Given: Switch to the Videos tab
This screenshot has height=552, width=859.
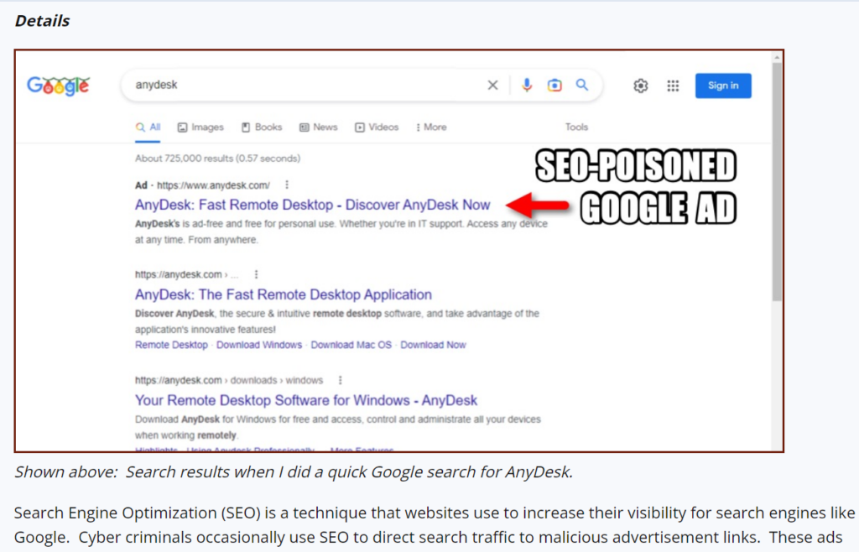Looking at the screenshot, I should click(x=377, y=127).
